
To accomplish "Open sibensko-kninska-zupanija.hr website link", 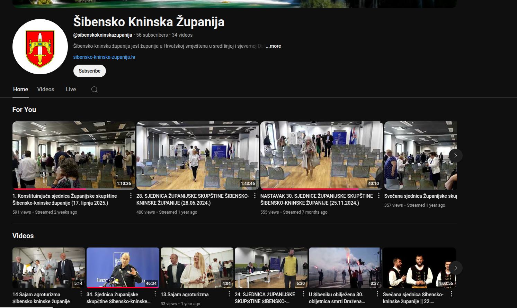I will tap(104, 57).
